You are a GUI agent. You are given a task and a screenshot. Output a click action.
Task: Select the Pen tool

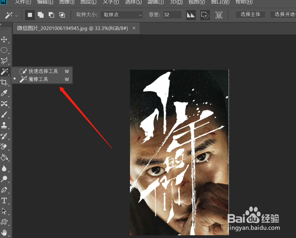pos(4,190)
